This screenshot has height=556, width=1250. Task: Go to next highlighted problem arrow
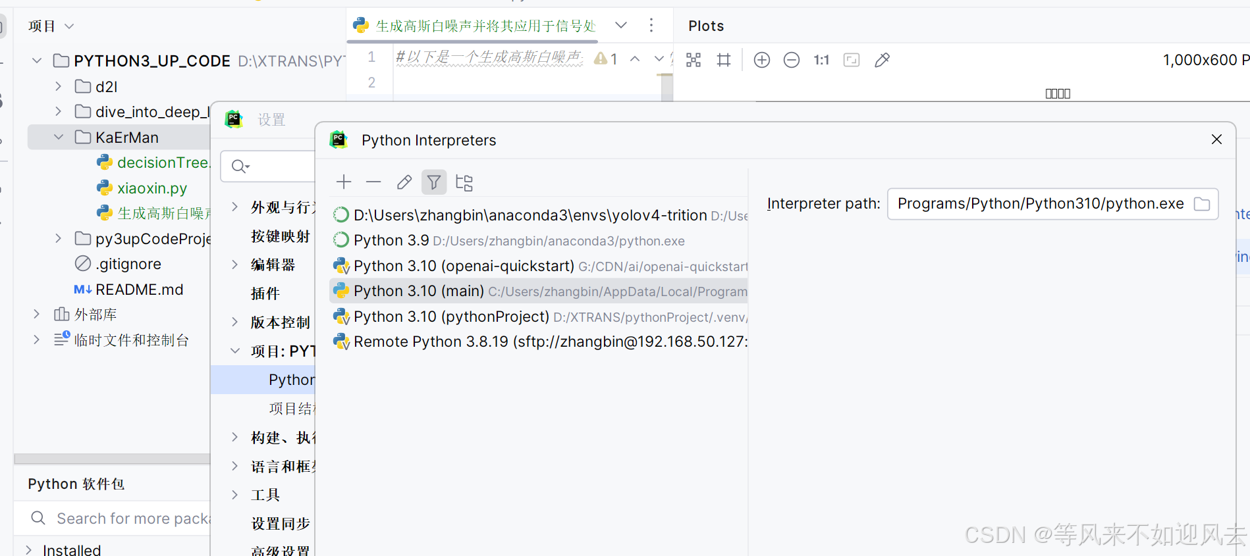[x=659, y=59]
